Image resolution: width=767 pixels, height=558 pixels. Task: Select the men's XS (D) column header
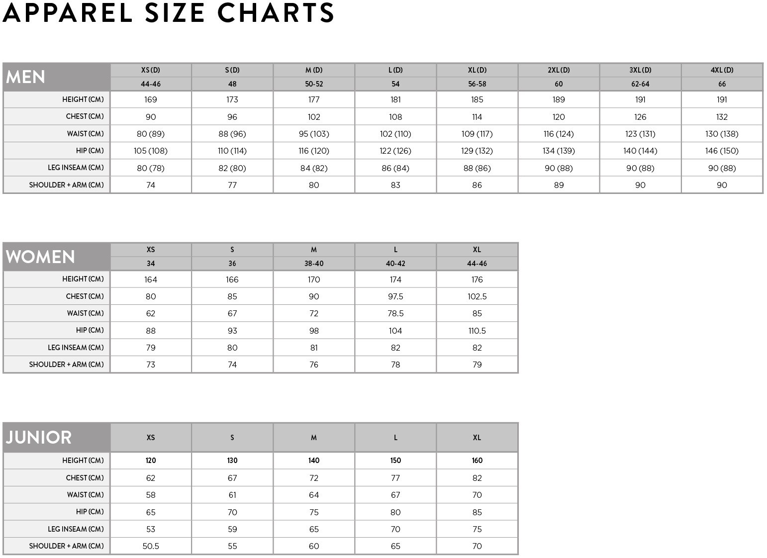[151, 70]
